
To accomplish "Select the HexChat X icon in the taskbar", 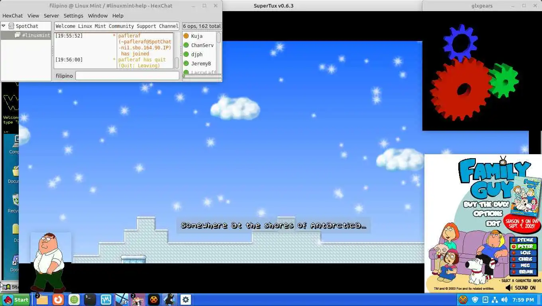I will click(x=154, y=300).
